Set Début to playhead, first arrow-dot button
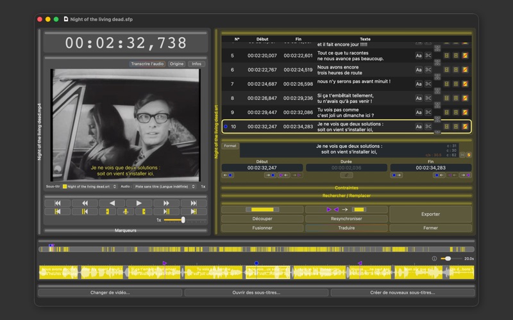Viewport: 513px width, 320px height. click(x=228, y=175)
